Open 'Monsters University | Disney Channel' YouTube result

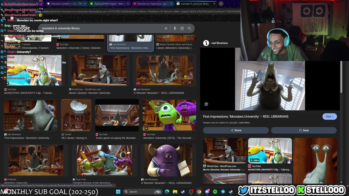pyautogui.click(x=80, y=48)
